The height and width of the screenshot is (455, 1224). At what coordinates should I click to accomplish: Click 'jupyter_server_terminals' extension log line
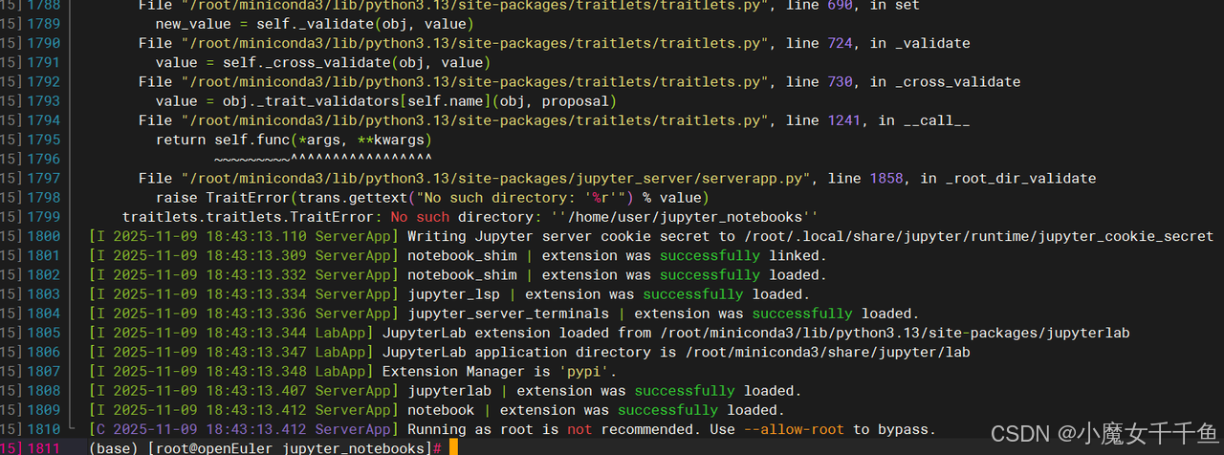pyautogui.click(x=504, y=314)
